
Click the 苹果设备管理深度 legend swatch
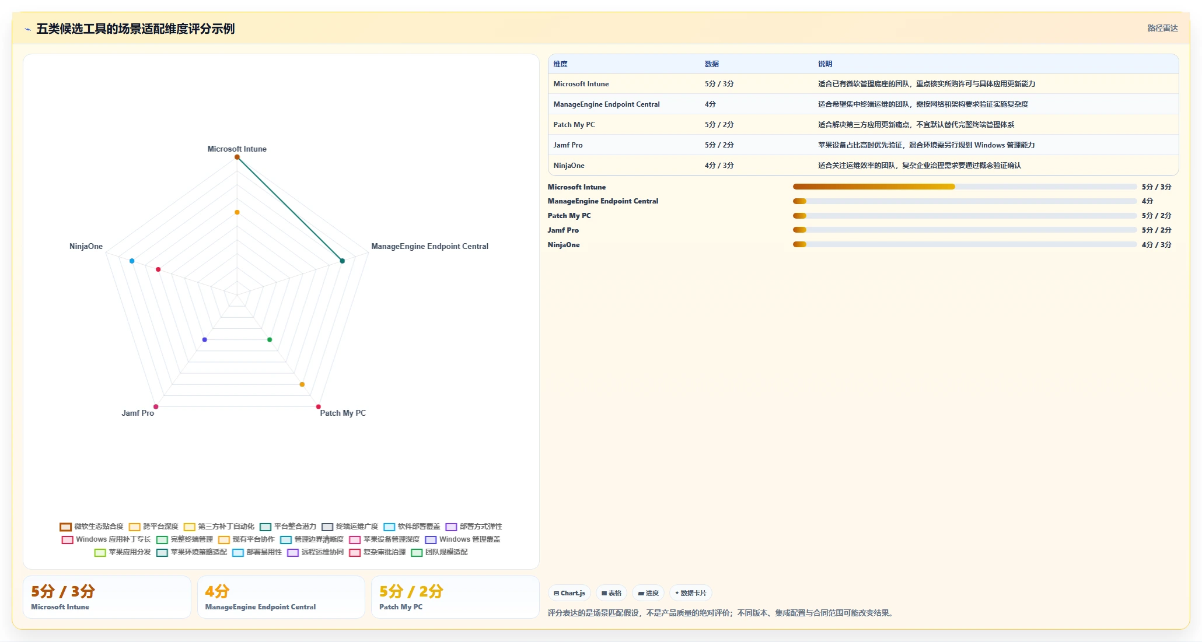(355, 540)
